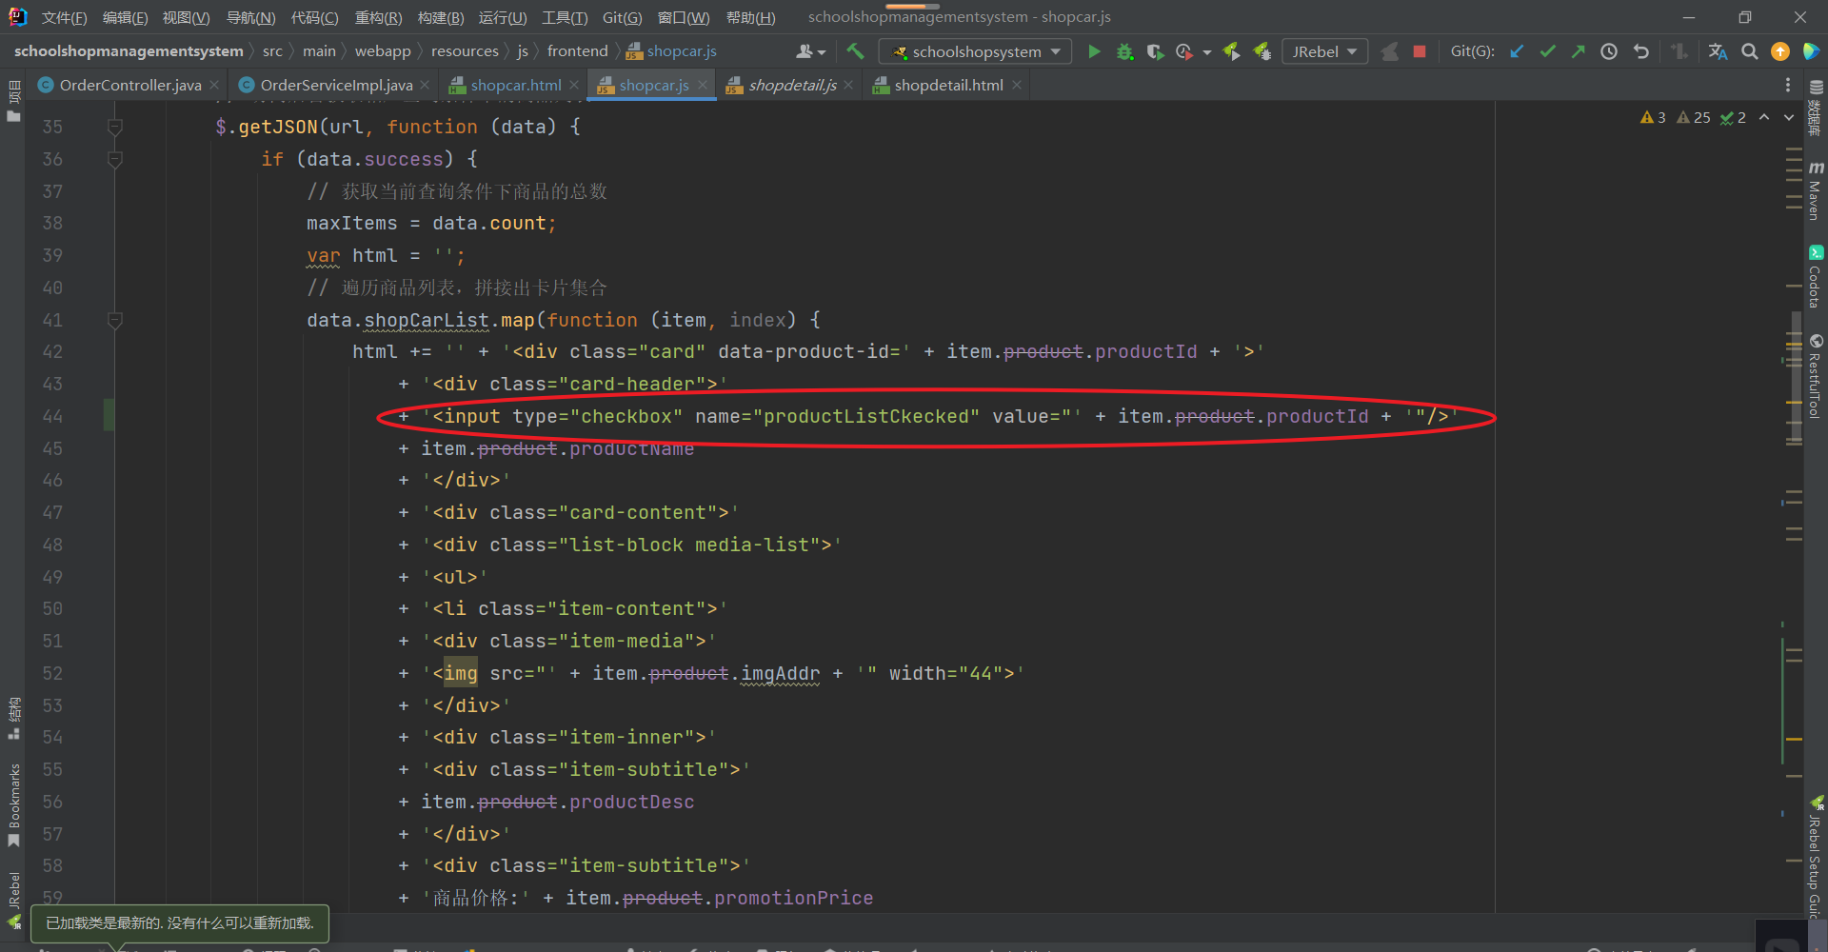Stop the running process with red square
This screenshot has height=952, width=1828.
tap(1420, 51)
